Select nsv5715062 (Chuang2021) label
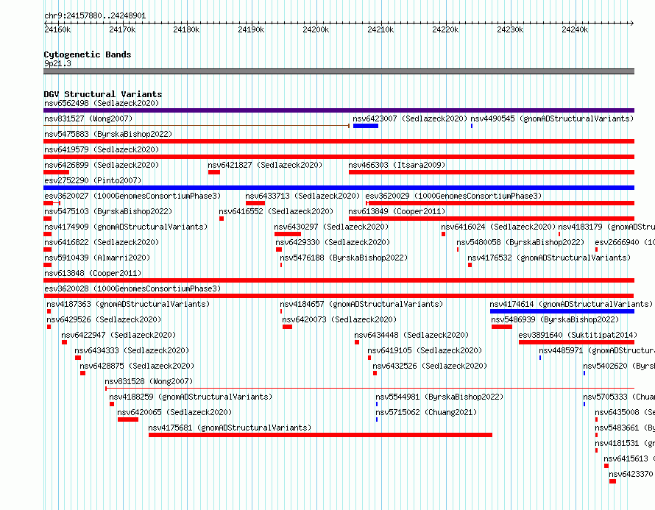655x510 pixels. [426, 412]
